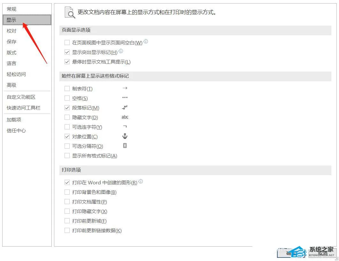Click the tab character arrow symbol

pyautogui.click(x=125, y=88)
